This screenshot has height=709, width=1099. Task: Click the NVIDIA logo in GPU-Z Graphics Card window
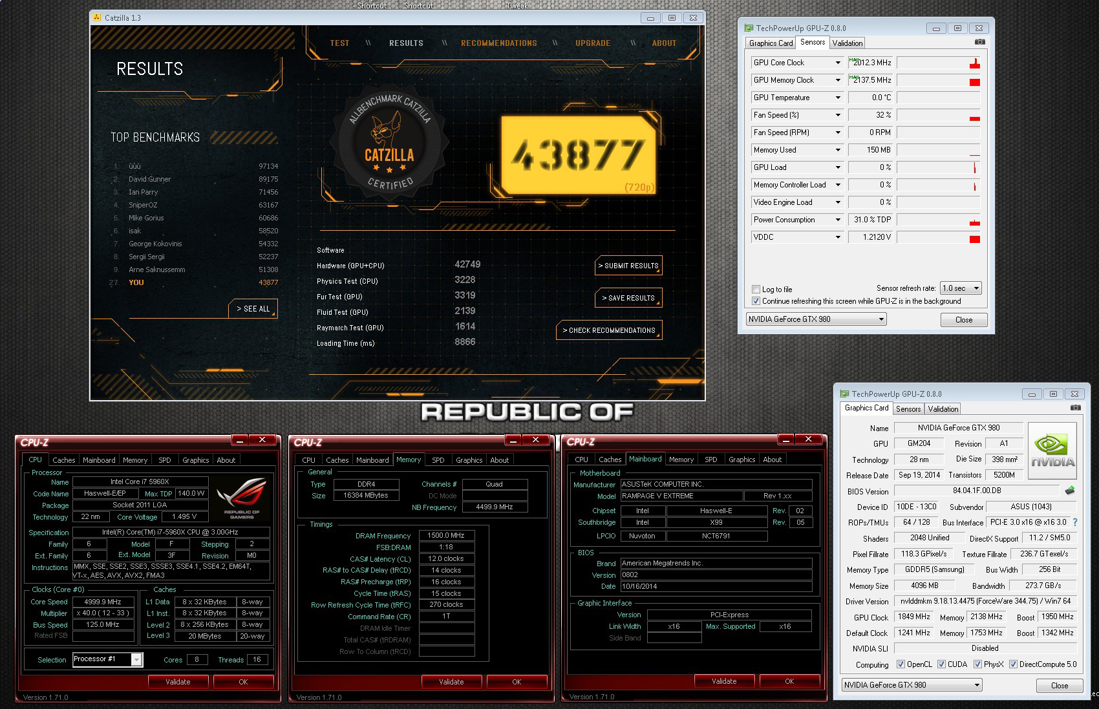point(1052,450)
